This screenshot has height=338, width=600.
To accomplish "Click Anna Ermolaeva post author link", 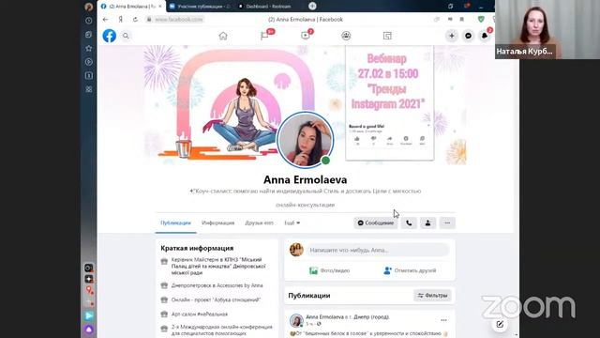I will click(325, 317).
